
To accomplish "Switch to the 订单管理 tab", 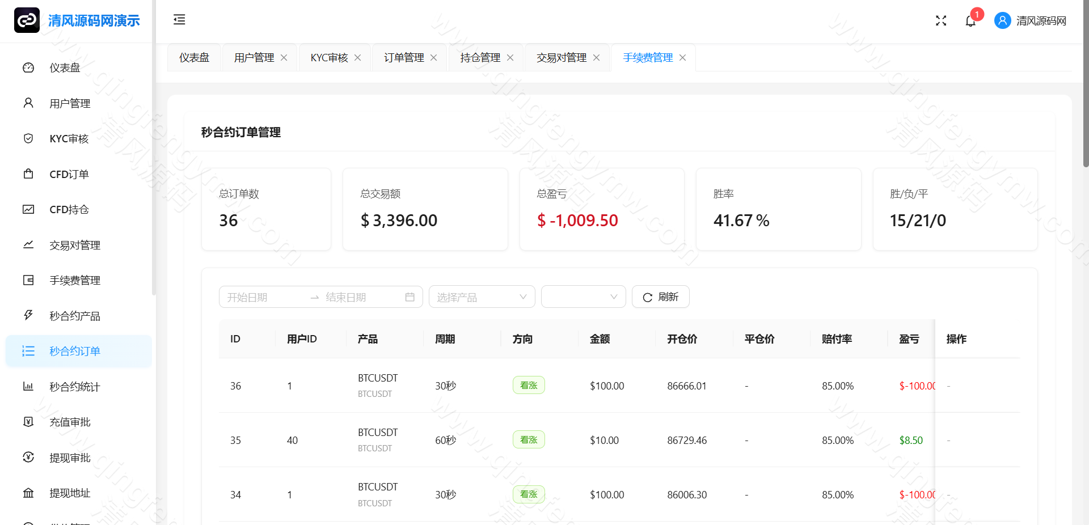I will click(x=403, y=57).
